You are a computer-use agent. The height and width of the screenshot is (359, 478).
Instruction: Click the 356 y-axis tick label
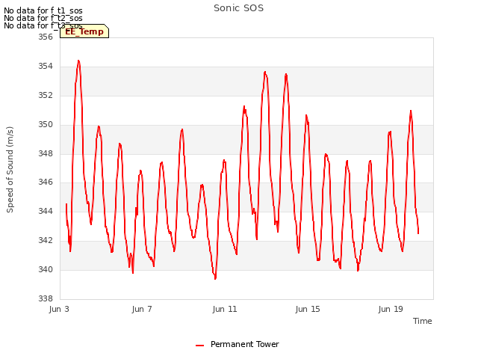46,37
